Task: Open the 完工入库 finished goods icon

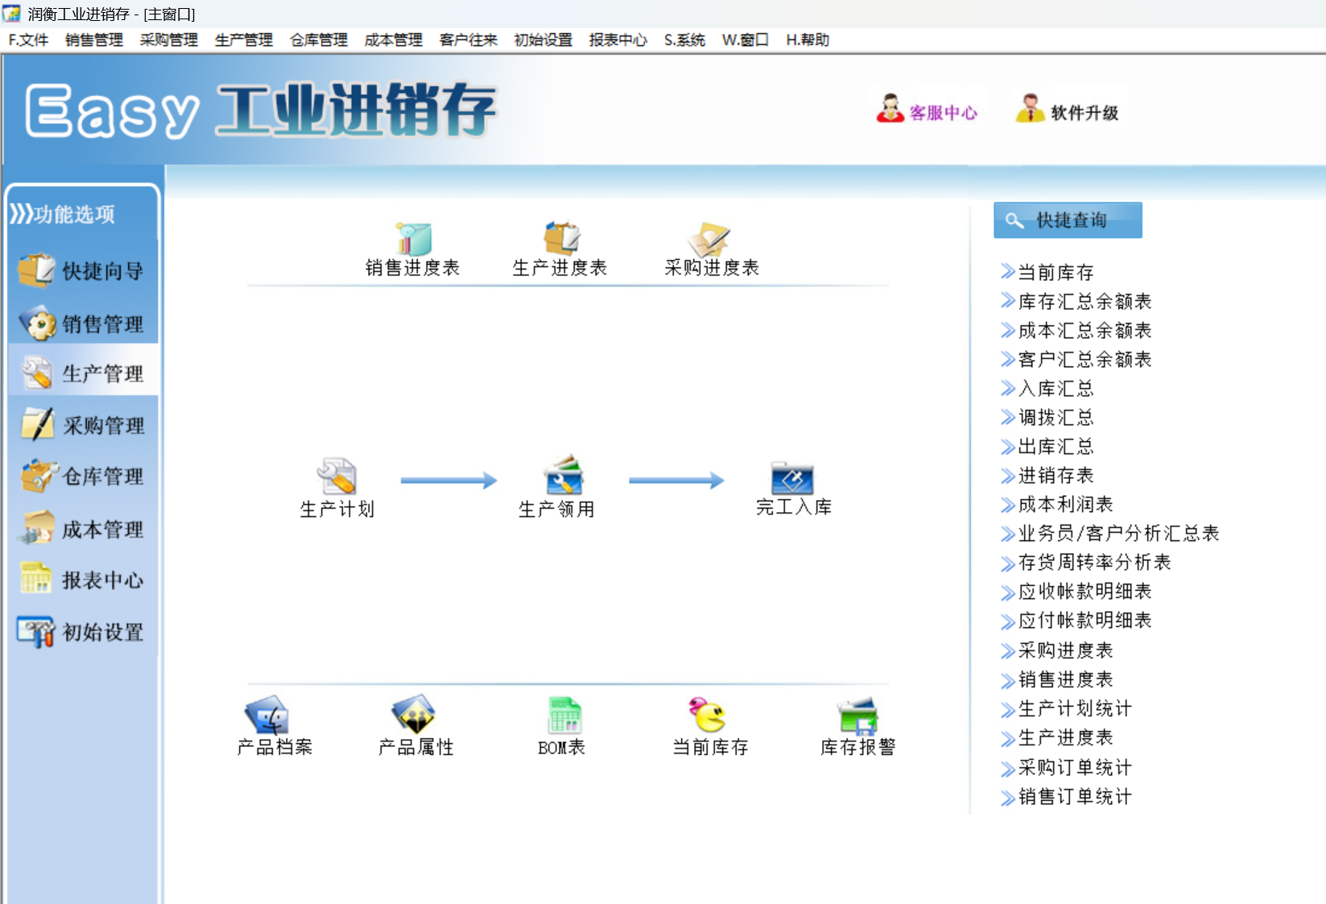Action: 792,477
